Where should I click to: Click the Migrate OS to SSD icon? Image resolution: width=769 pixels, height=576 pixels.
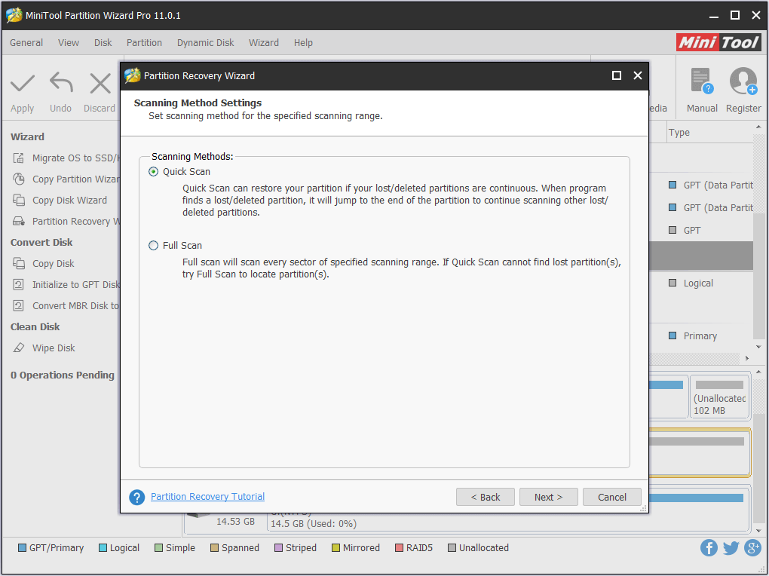[19, 158]
